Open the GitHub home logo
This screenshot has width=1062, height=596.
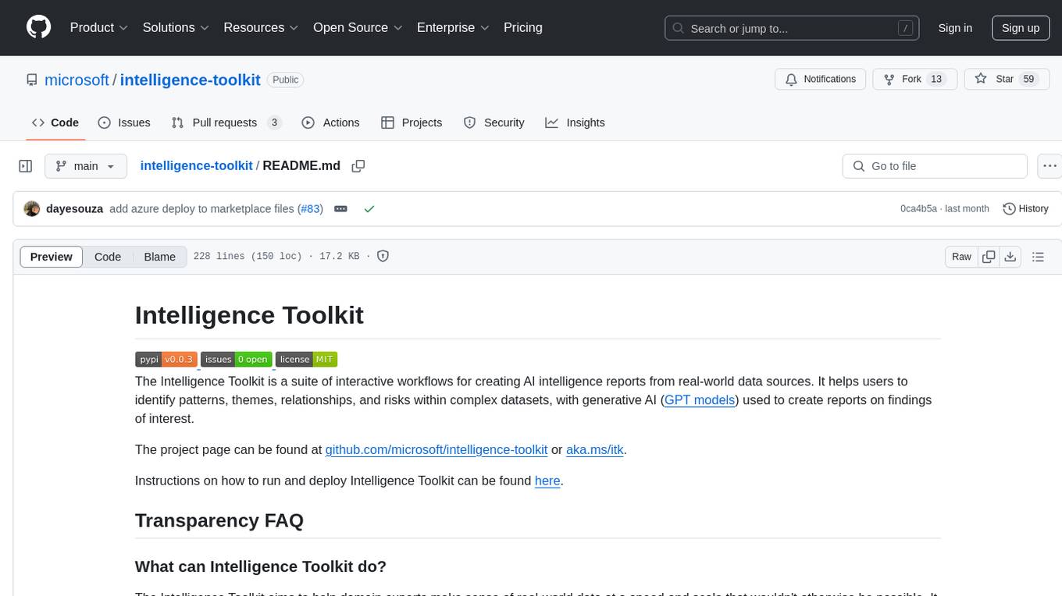(38, 27)
